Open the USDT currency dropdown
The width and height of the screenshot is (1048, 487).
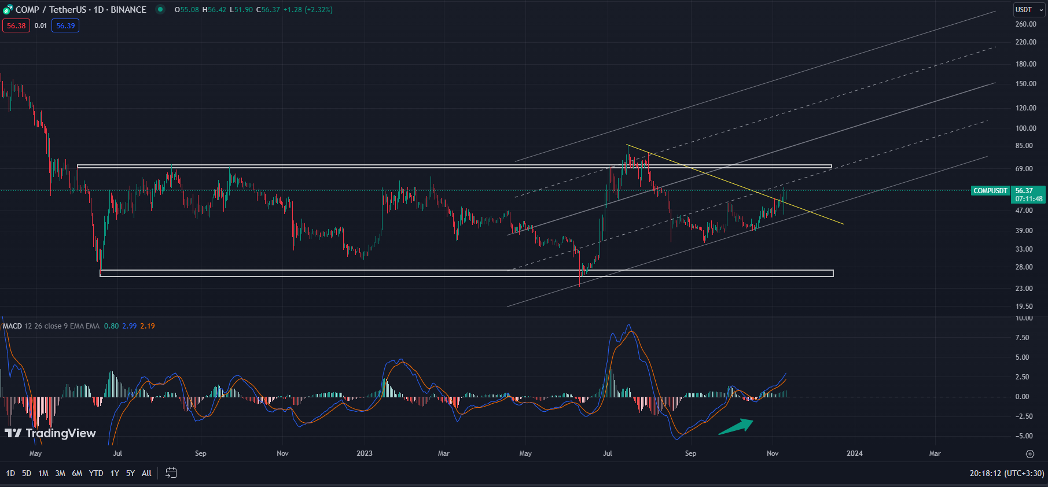tap(1029, 9)
